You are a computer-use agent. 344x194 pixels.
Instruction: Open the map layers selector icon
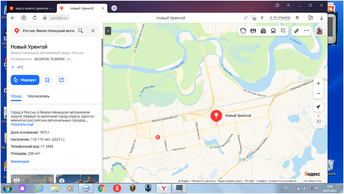click(283, 31)
